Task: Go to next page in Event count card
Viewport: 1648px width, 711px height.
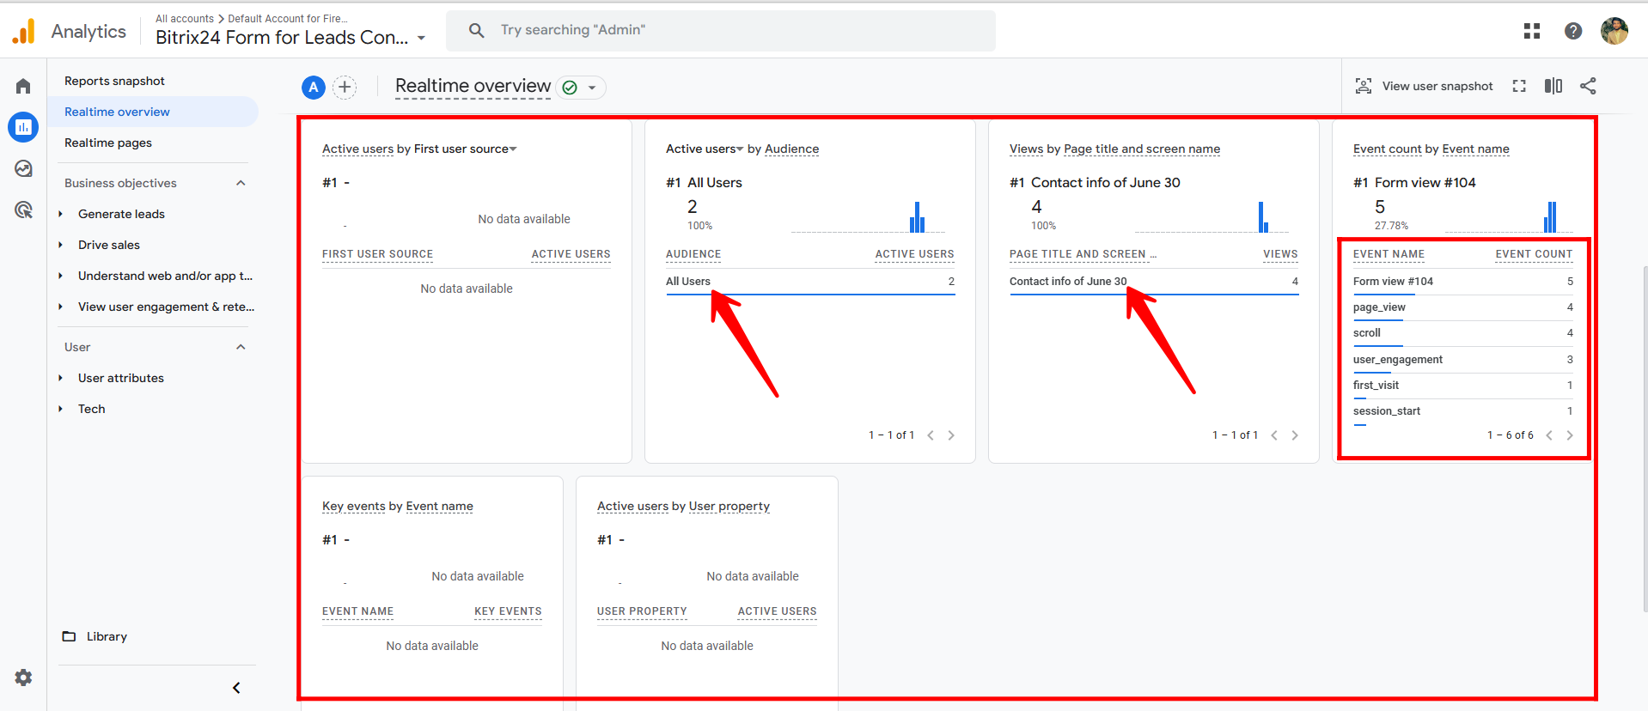Action: pyautogui.click(x=1570, y=435)
